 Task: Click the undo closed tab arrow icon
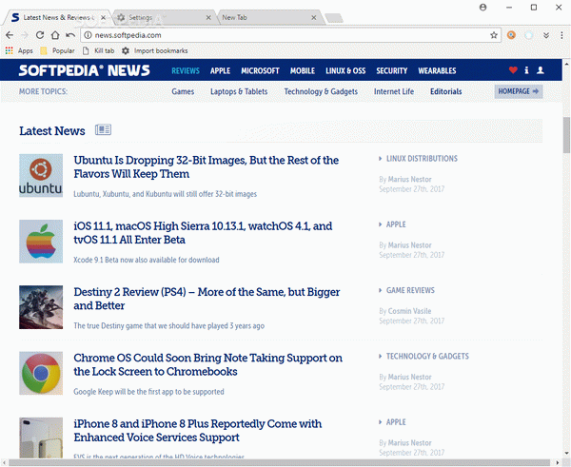point(70,35)
